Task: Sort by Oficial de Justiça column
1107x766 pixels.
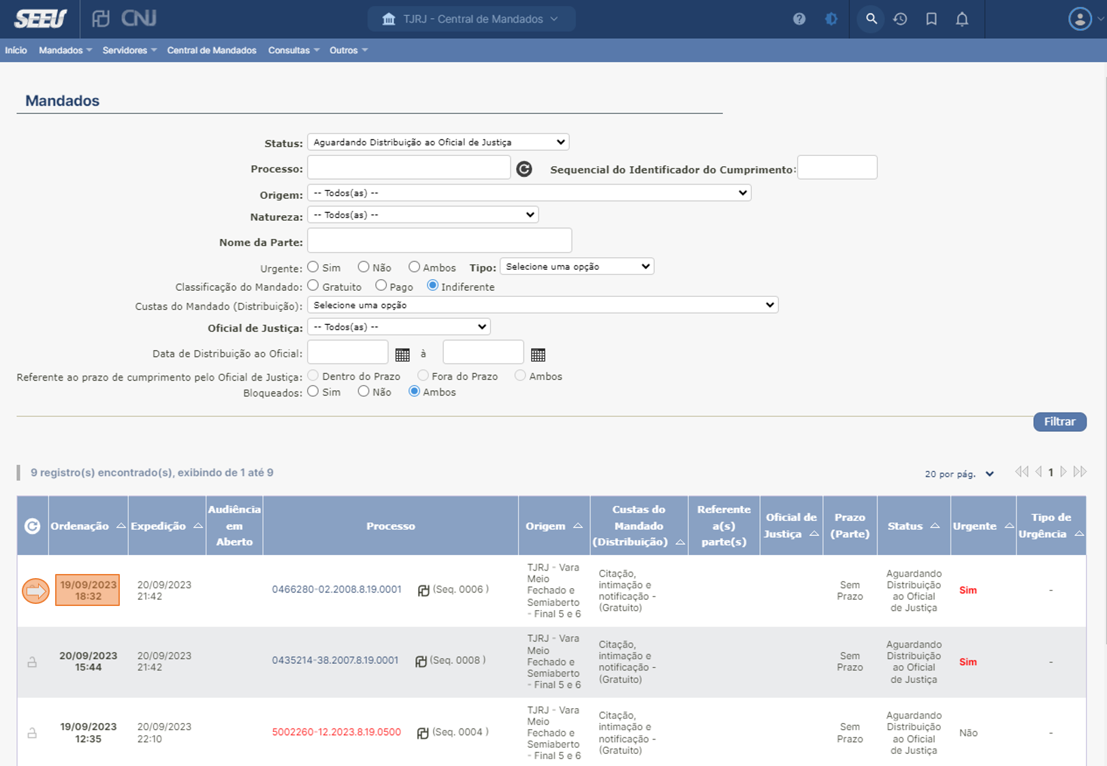Action: click(814, 534)
